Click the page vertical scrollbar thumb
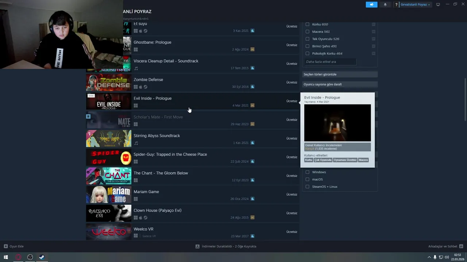467x262 pixels. click(465, 100)
